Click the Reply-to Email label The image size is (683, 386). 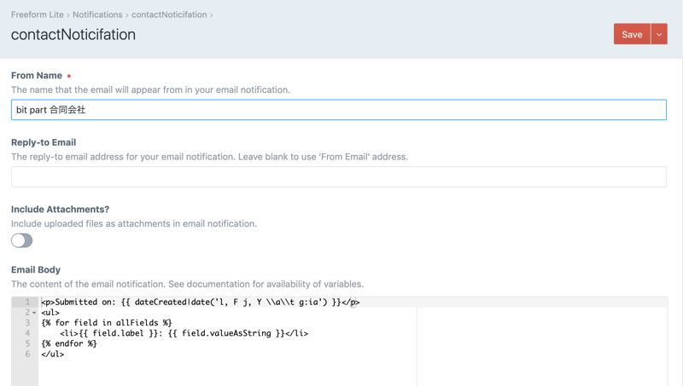pyautogui.click(x=44, y=142)
